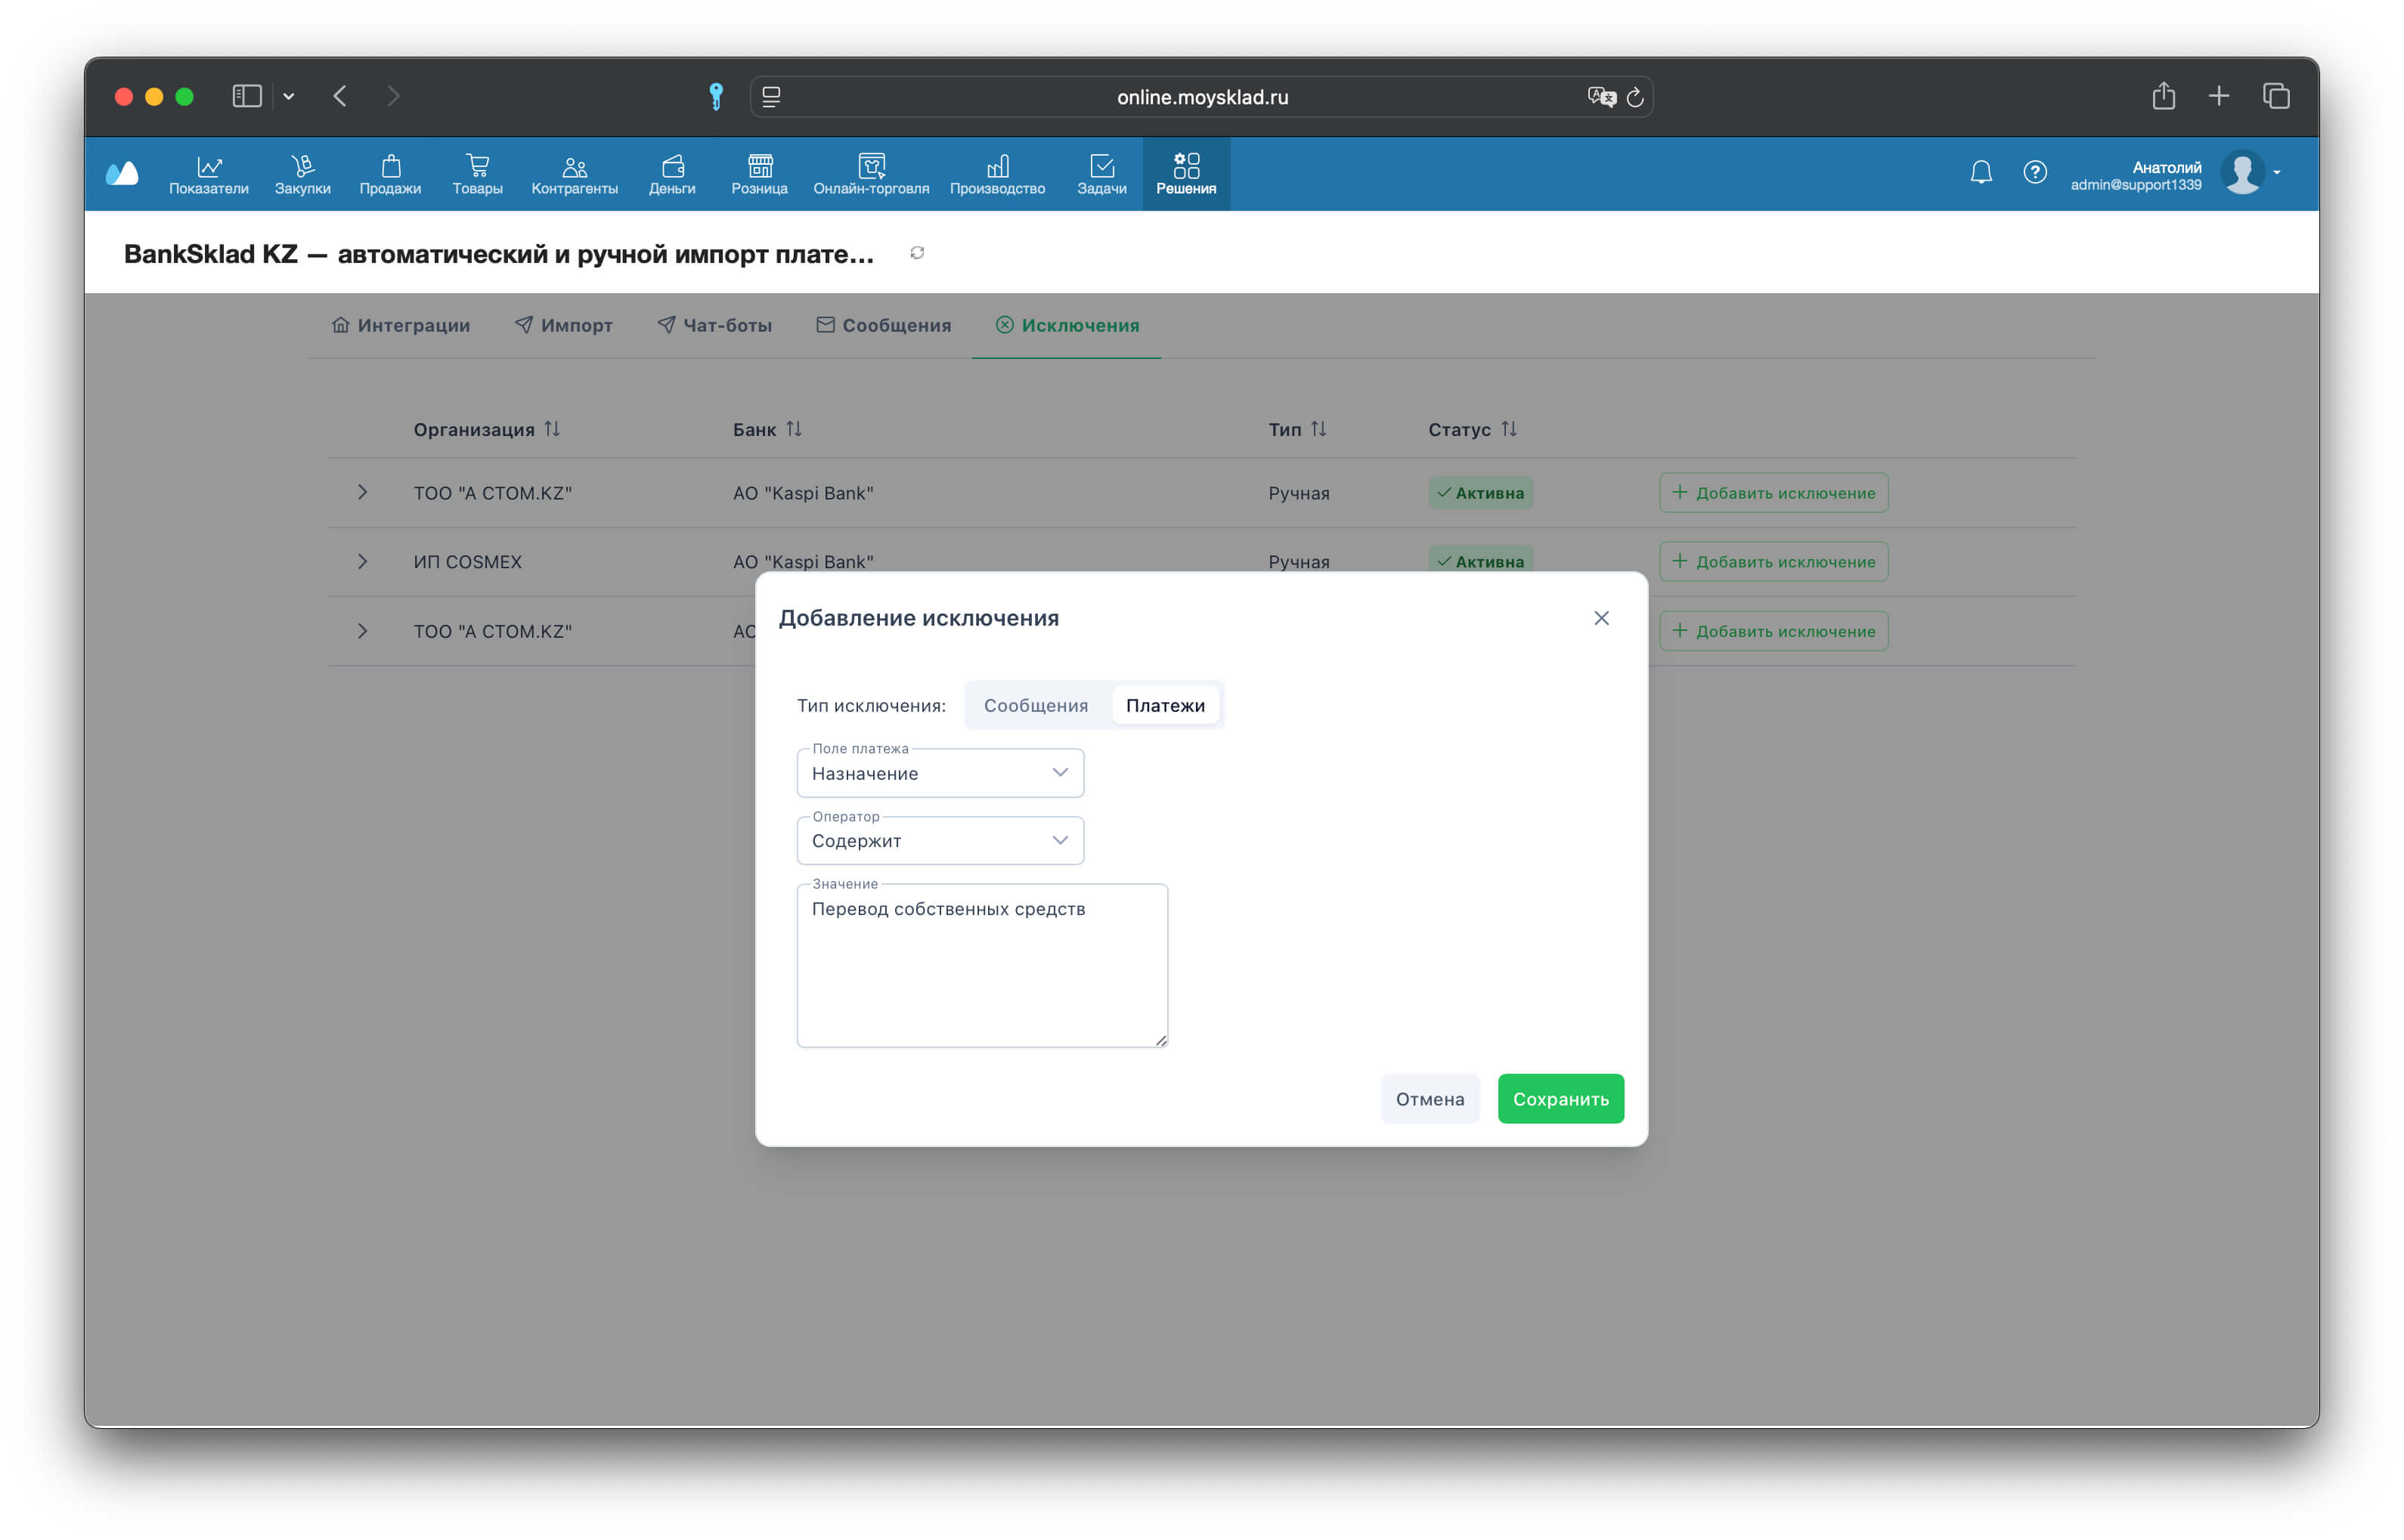Screen dimensions: 2404x1540
Task: Go to the Производство section
Action: pos(997,174)
